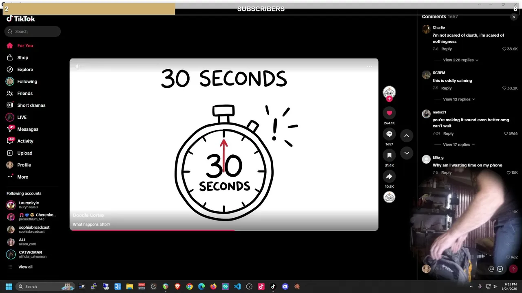Open the spinning sound disc icon
The width and height of the screenshot is (522, 293).
tap(389, 197)
